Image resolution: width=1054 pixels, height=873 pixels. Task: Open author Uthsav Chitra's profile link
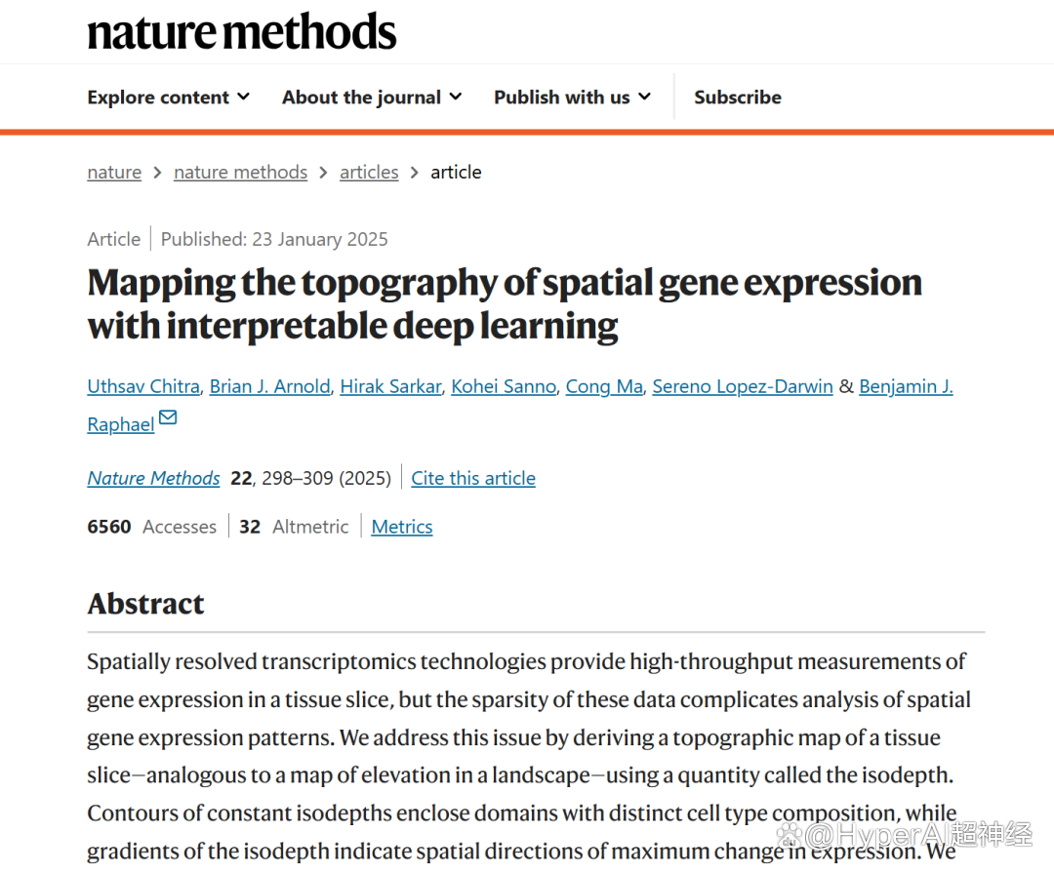click(143, 386)
